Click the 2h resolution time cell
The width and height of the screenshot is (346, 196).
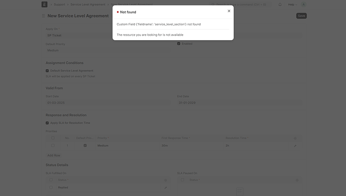click(256, 145)
